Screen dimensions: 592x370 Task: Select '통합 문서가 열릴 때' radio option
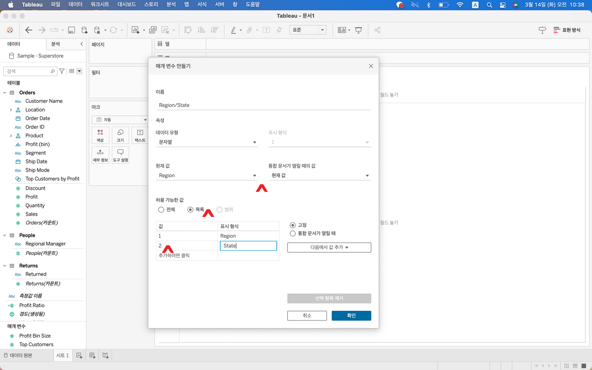coord(292,234)
